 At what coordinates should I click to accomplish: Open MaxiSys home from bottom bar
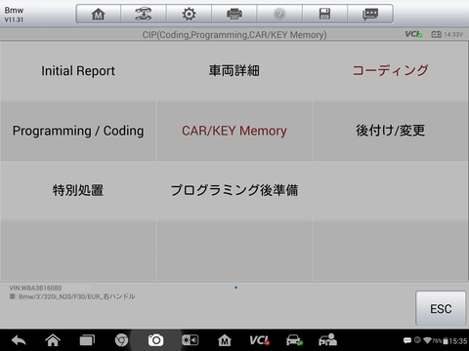point(225,340)
